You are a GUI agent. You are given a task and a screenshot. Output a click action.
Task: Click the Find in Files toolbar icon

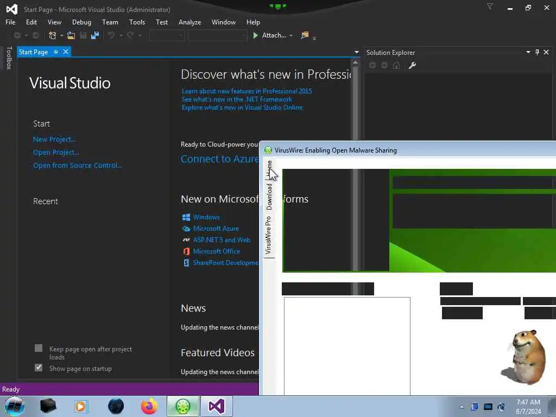coord(305,35)
